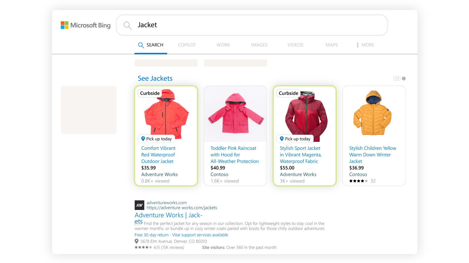Viewport: 469px width, 263px height.
Task: Switch to the COPILOT tab
Action: point(187,45)
